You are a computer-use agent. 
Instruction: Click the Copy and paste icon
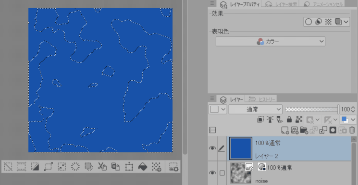tap(115, 166)
